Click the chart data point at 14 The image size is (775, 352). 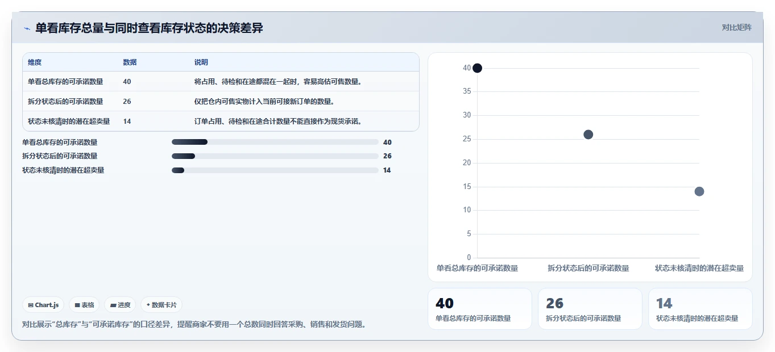click(699, 191)
